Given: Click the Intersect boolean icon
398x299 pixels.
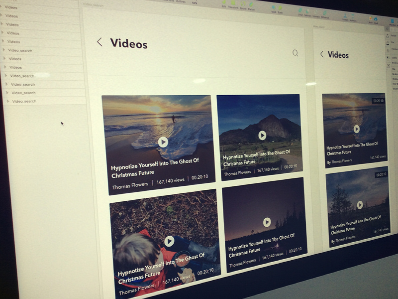Looking at the screenshot, I should point(315,12).
